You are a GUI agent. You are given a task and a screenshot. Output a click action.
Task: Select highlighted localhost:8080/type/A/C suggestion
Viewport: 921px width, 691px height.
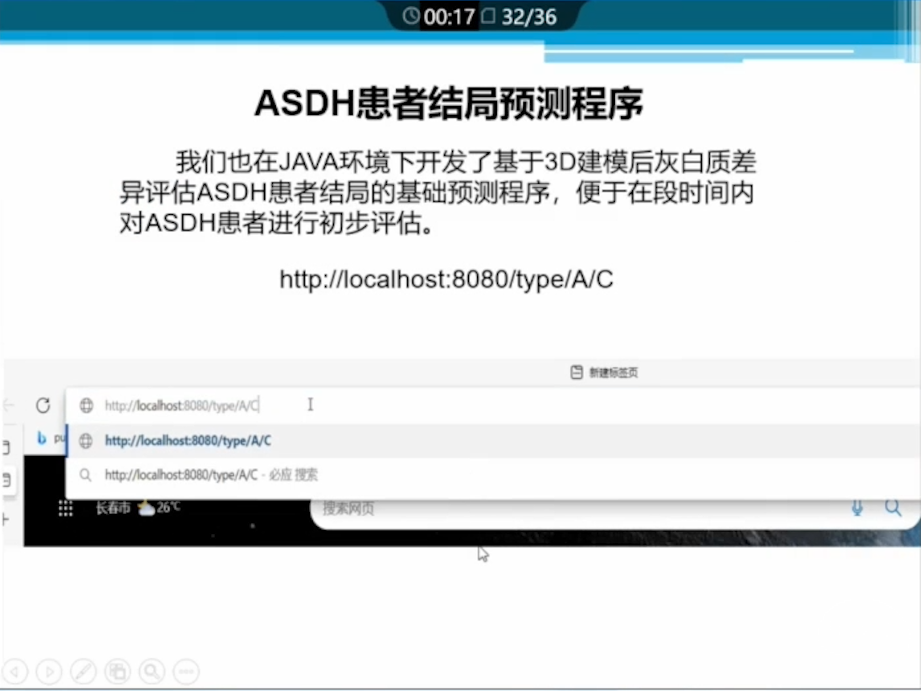pos(188,441)
